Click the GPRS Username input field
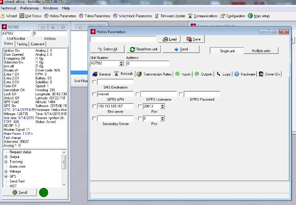Screen dimensions: 296x205 [158, 94]
